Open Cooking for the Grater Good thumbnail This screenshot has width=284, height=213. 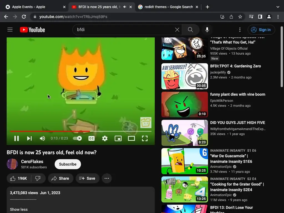click(x=184, y=189)
